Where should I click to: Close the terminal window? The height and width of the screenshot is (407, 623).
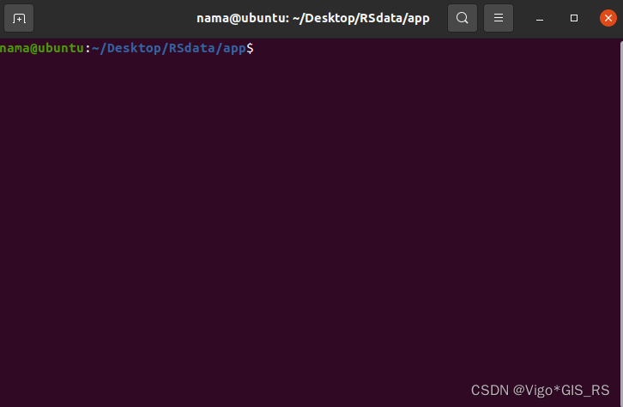click(608, 18)
